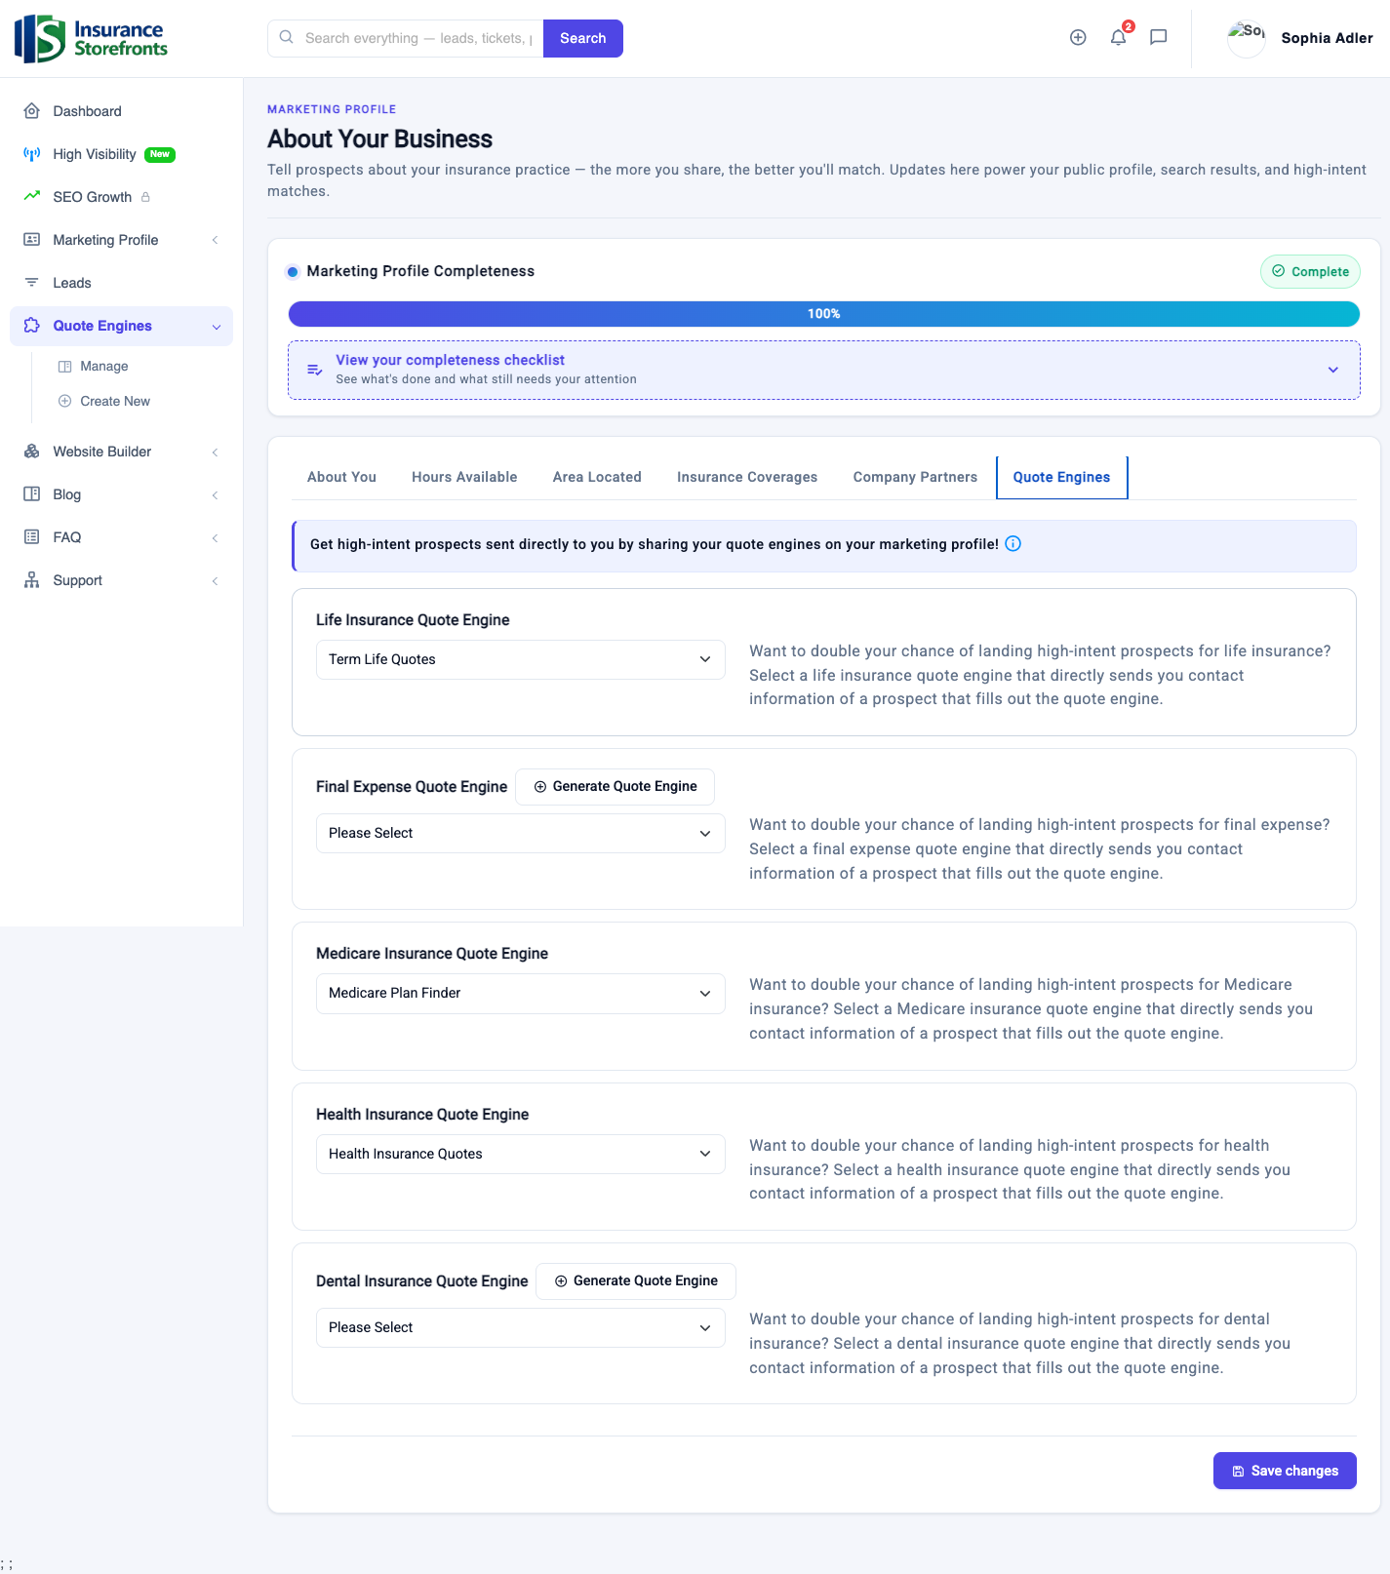Viewport: 1390px width, 1574px height.
Task: Select the Quote Engines tab
Action: click(1061, 477)
